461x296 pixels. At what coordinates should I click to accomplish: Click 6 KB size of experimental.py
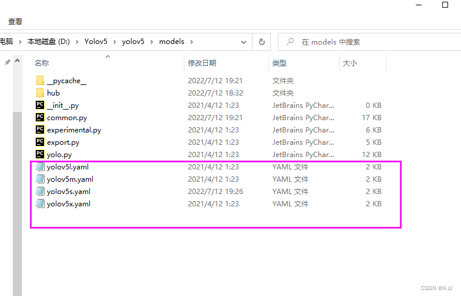click(x=373, y=130)
